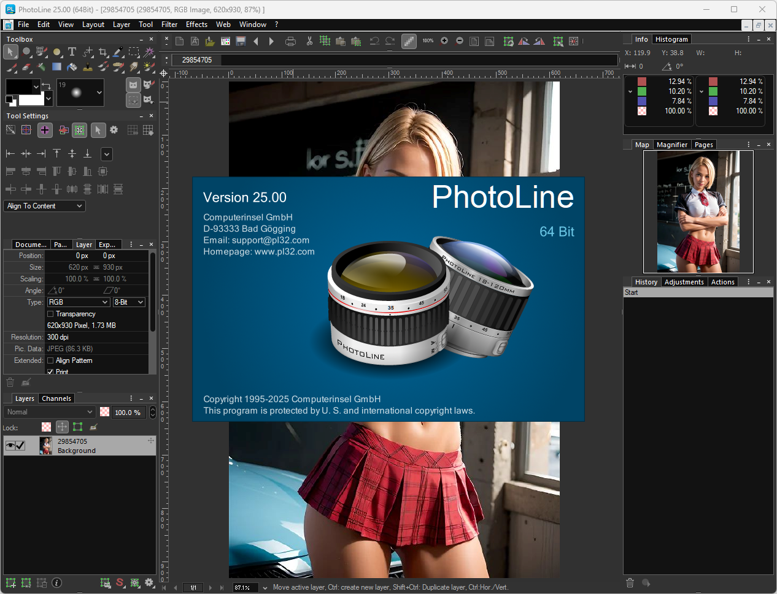Switch to the Channels tab
The width and height of the screenshot is (777, 594).
click(x=56, y=398)
